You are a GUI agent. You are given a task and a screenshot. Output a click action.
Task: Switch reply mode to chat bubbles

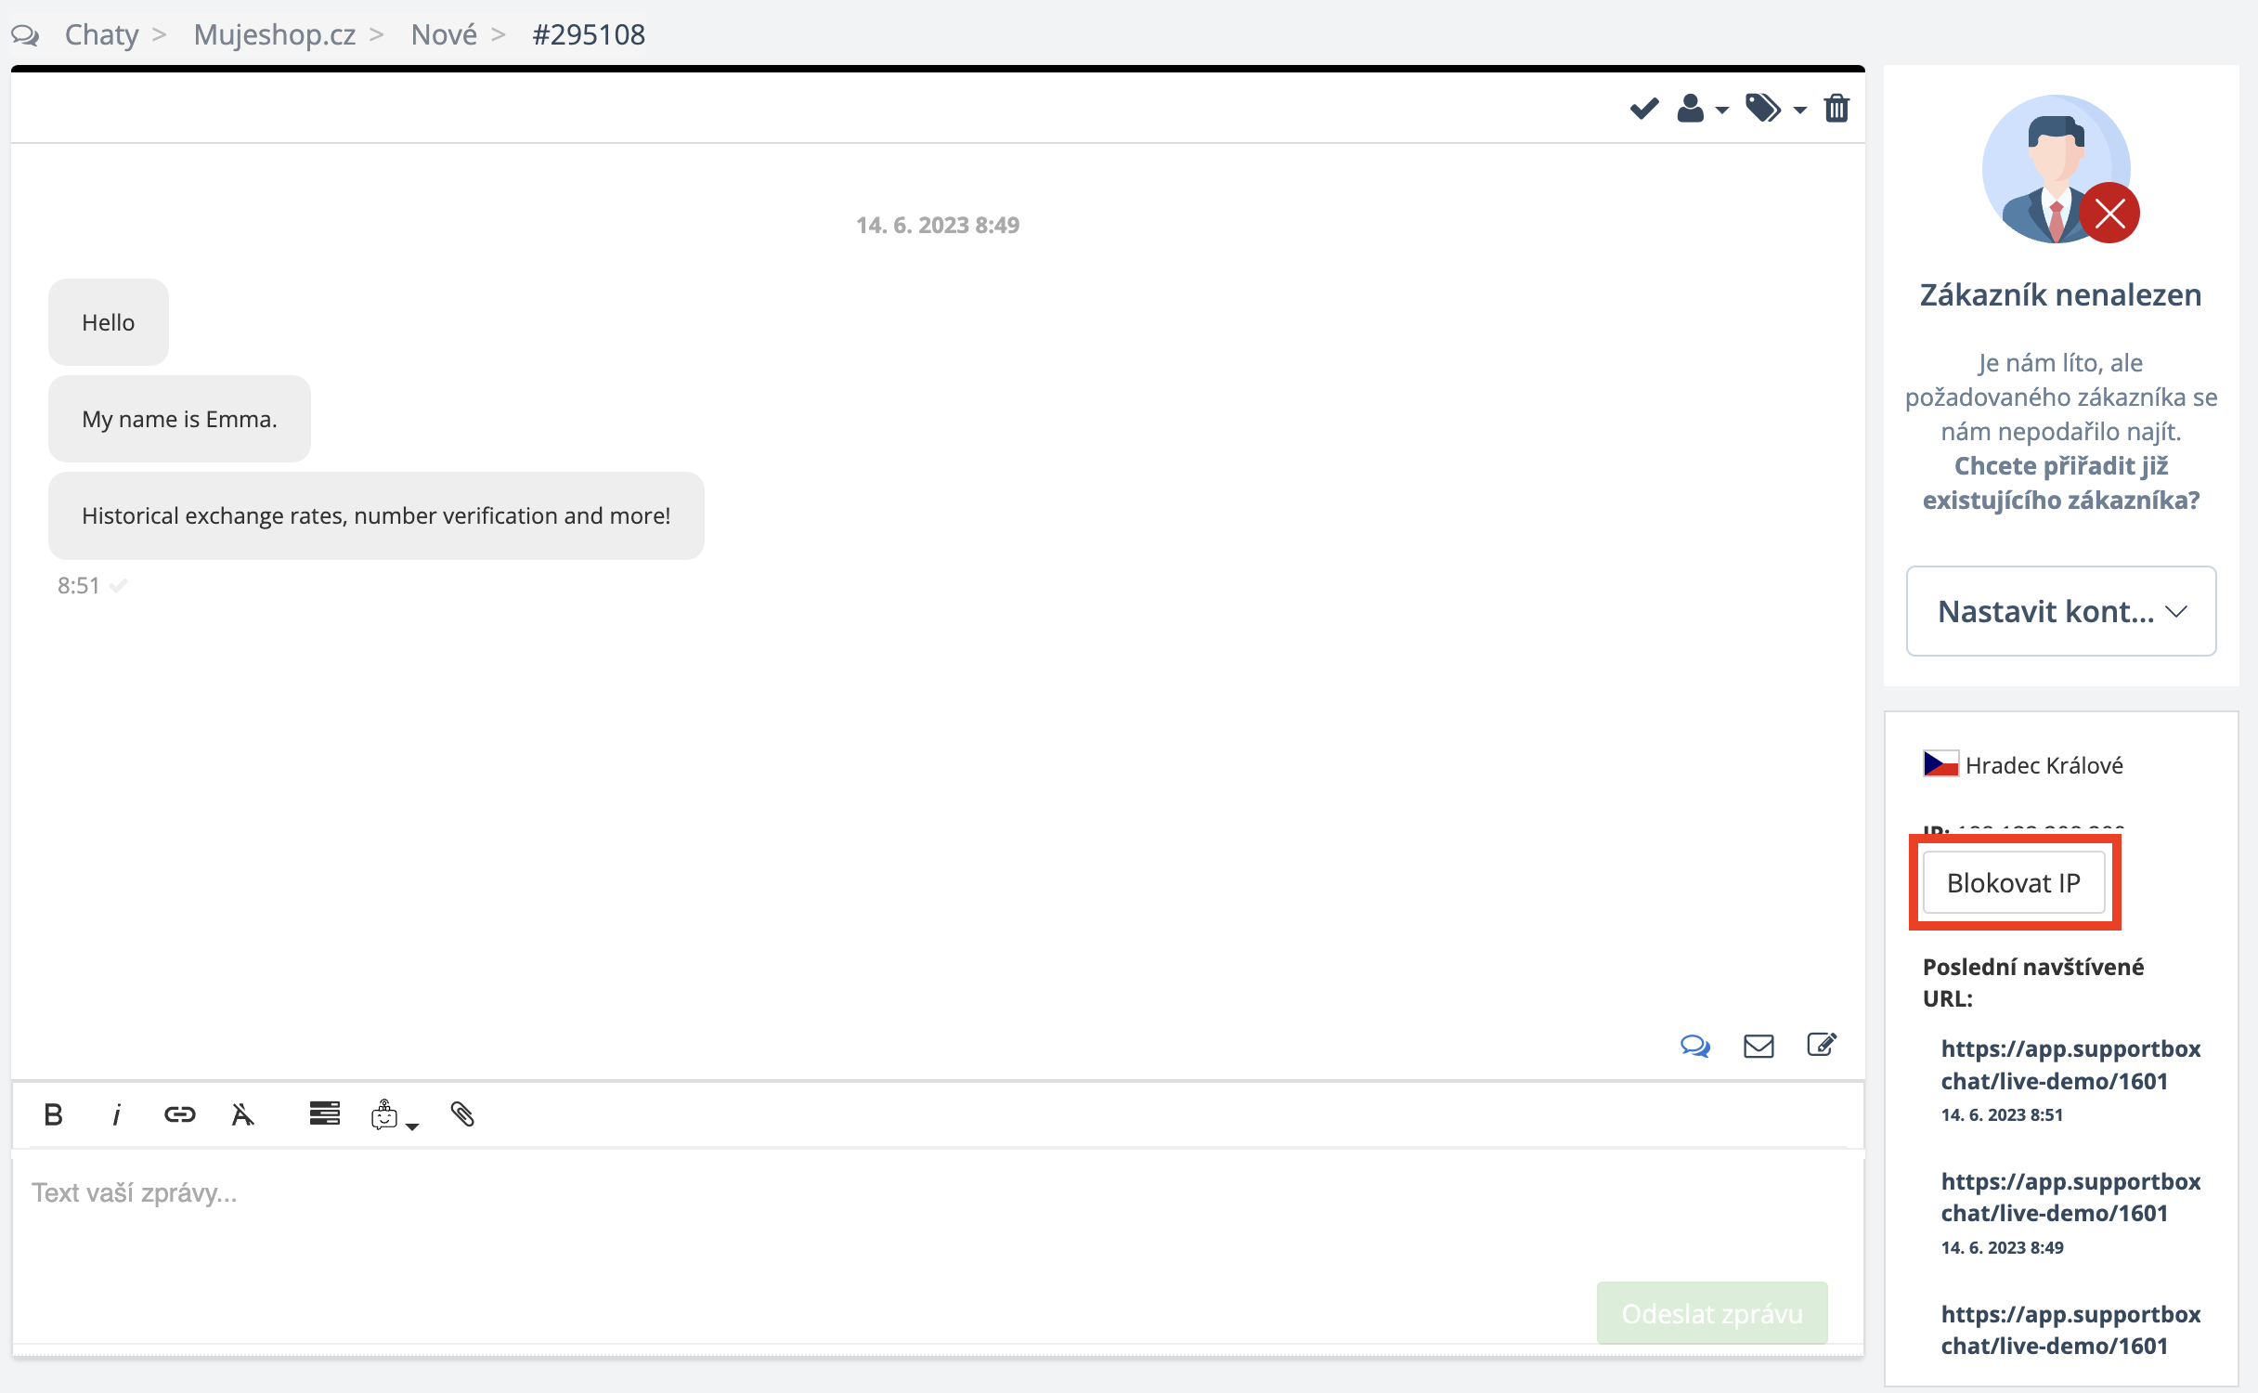[1694, 1046]
